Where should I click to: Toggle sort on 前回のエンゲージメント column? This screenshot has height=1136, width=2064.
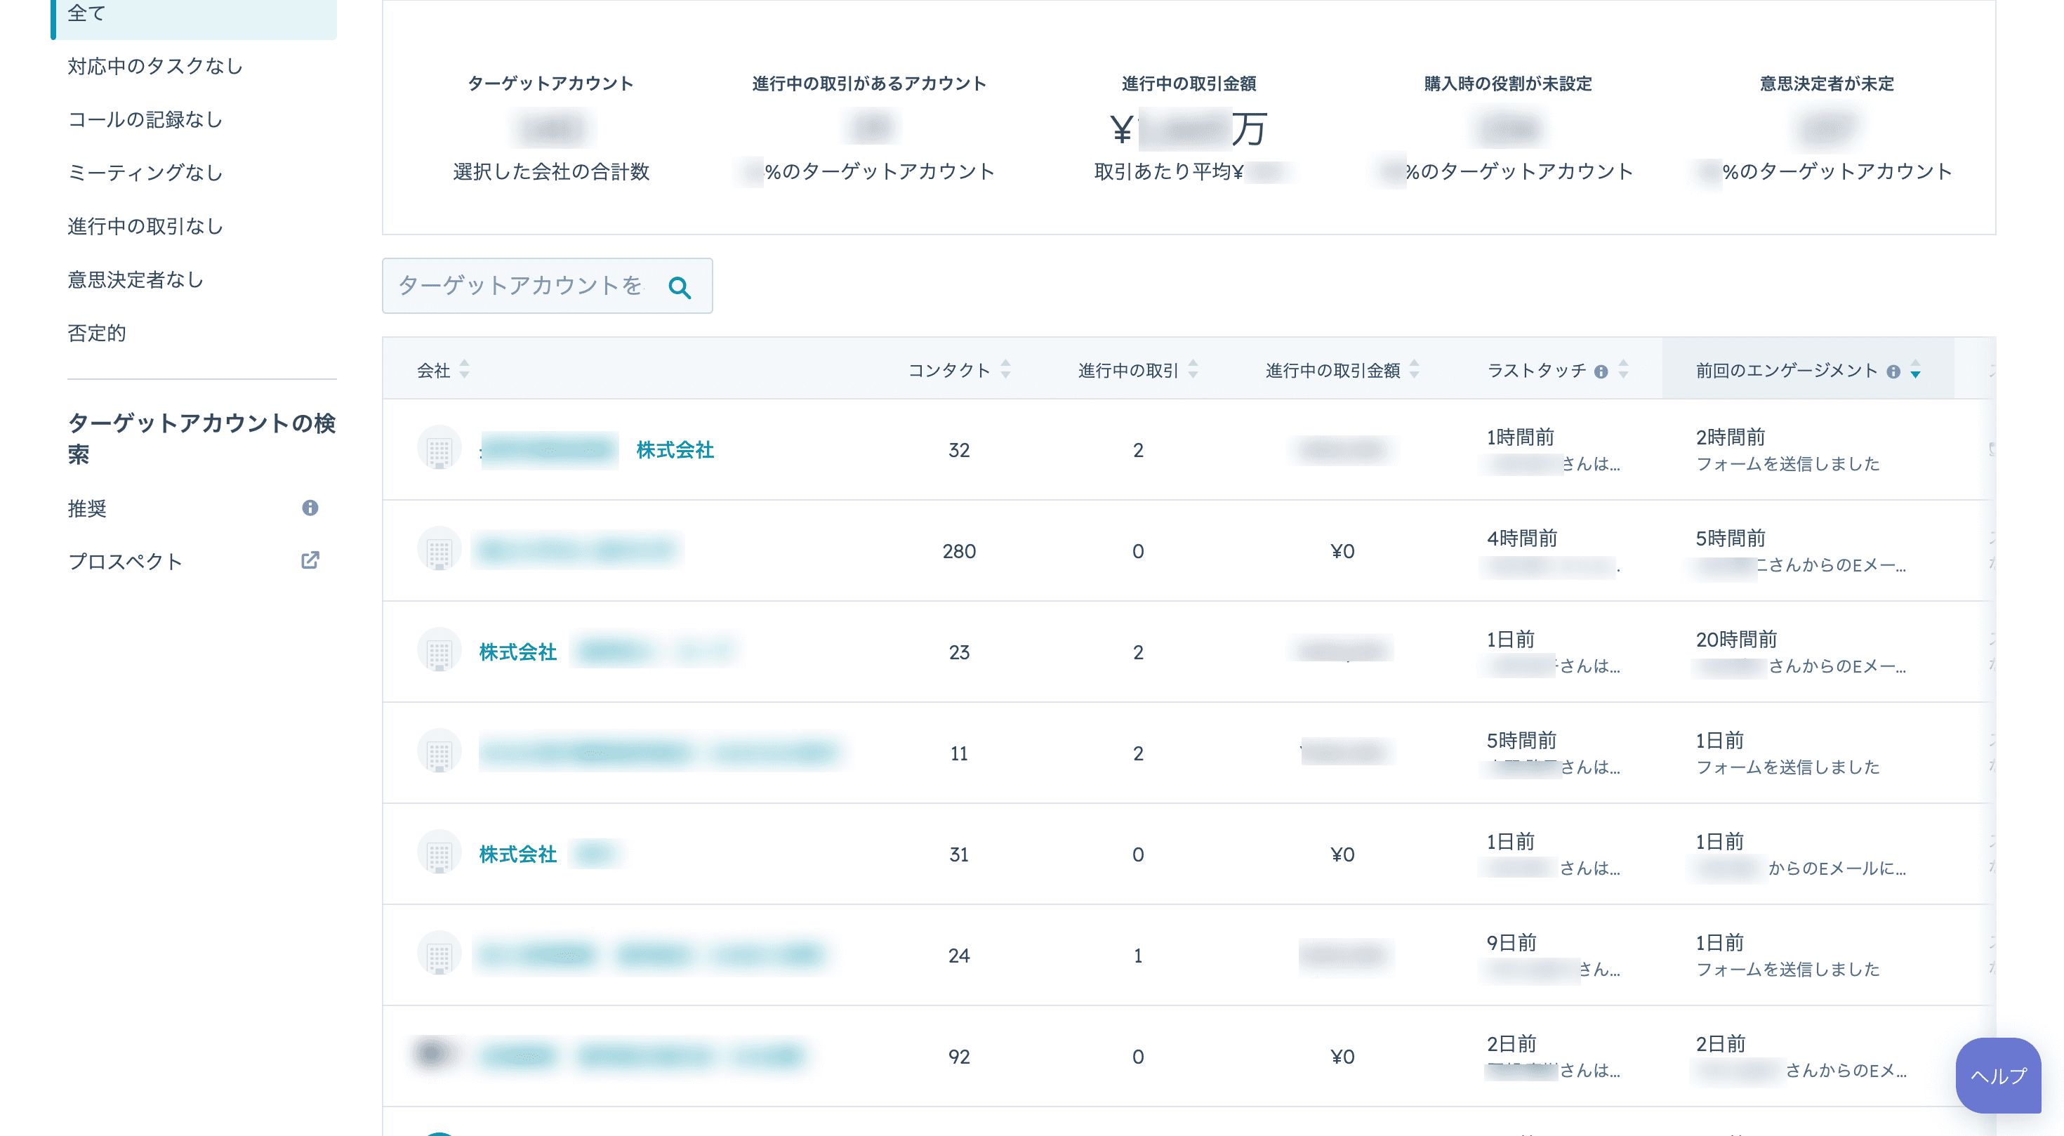(1915, 370)
